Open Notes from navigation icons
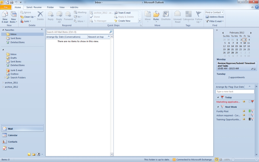The width and height of the screenshot is (259, 162). click(x=29, y=154)
